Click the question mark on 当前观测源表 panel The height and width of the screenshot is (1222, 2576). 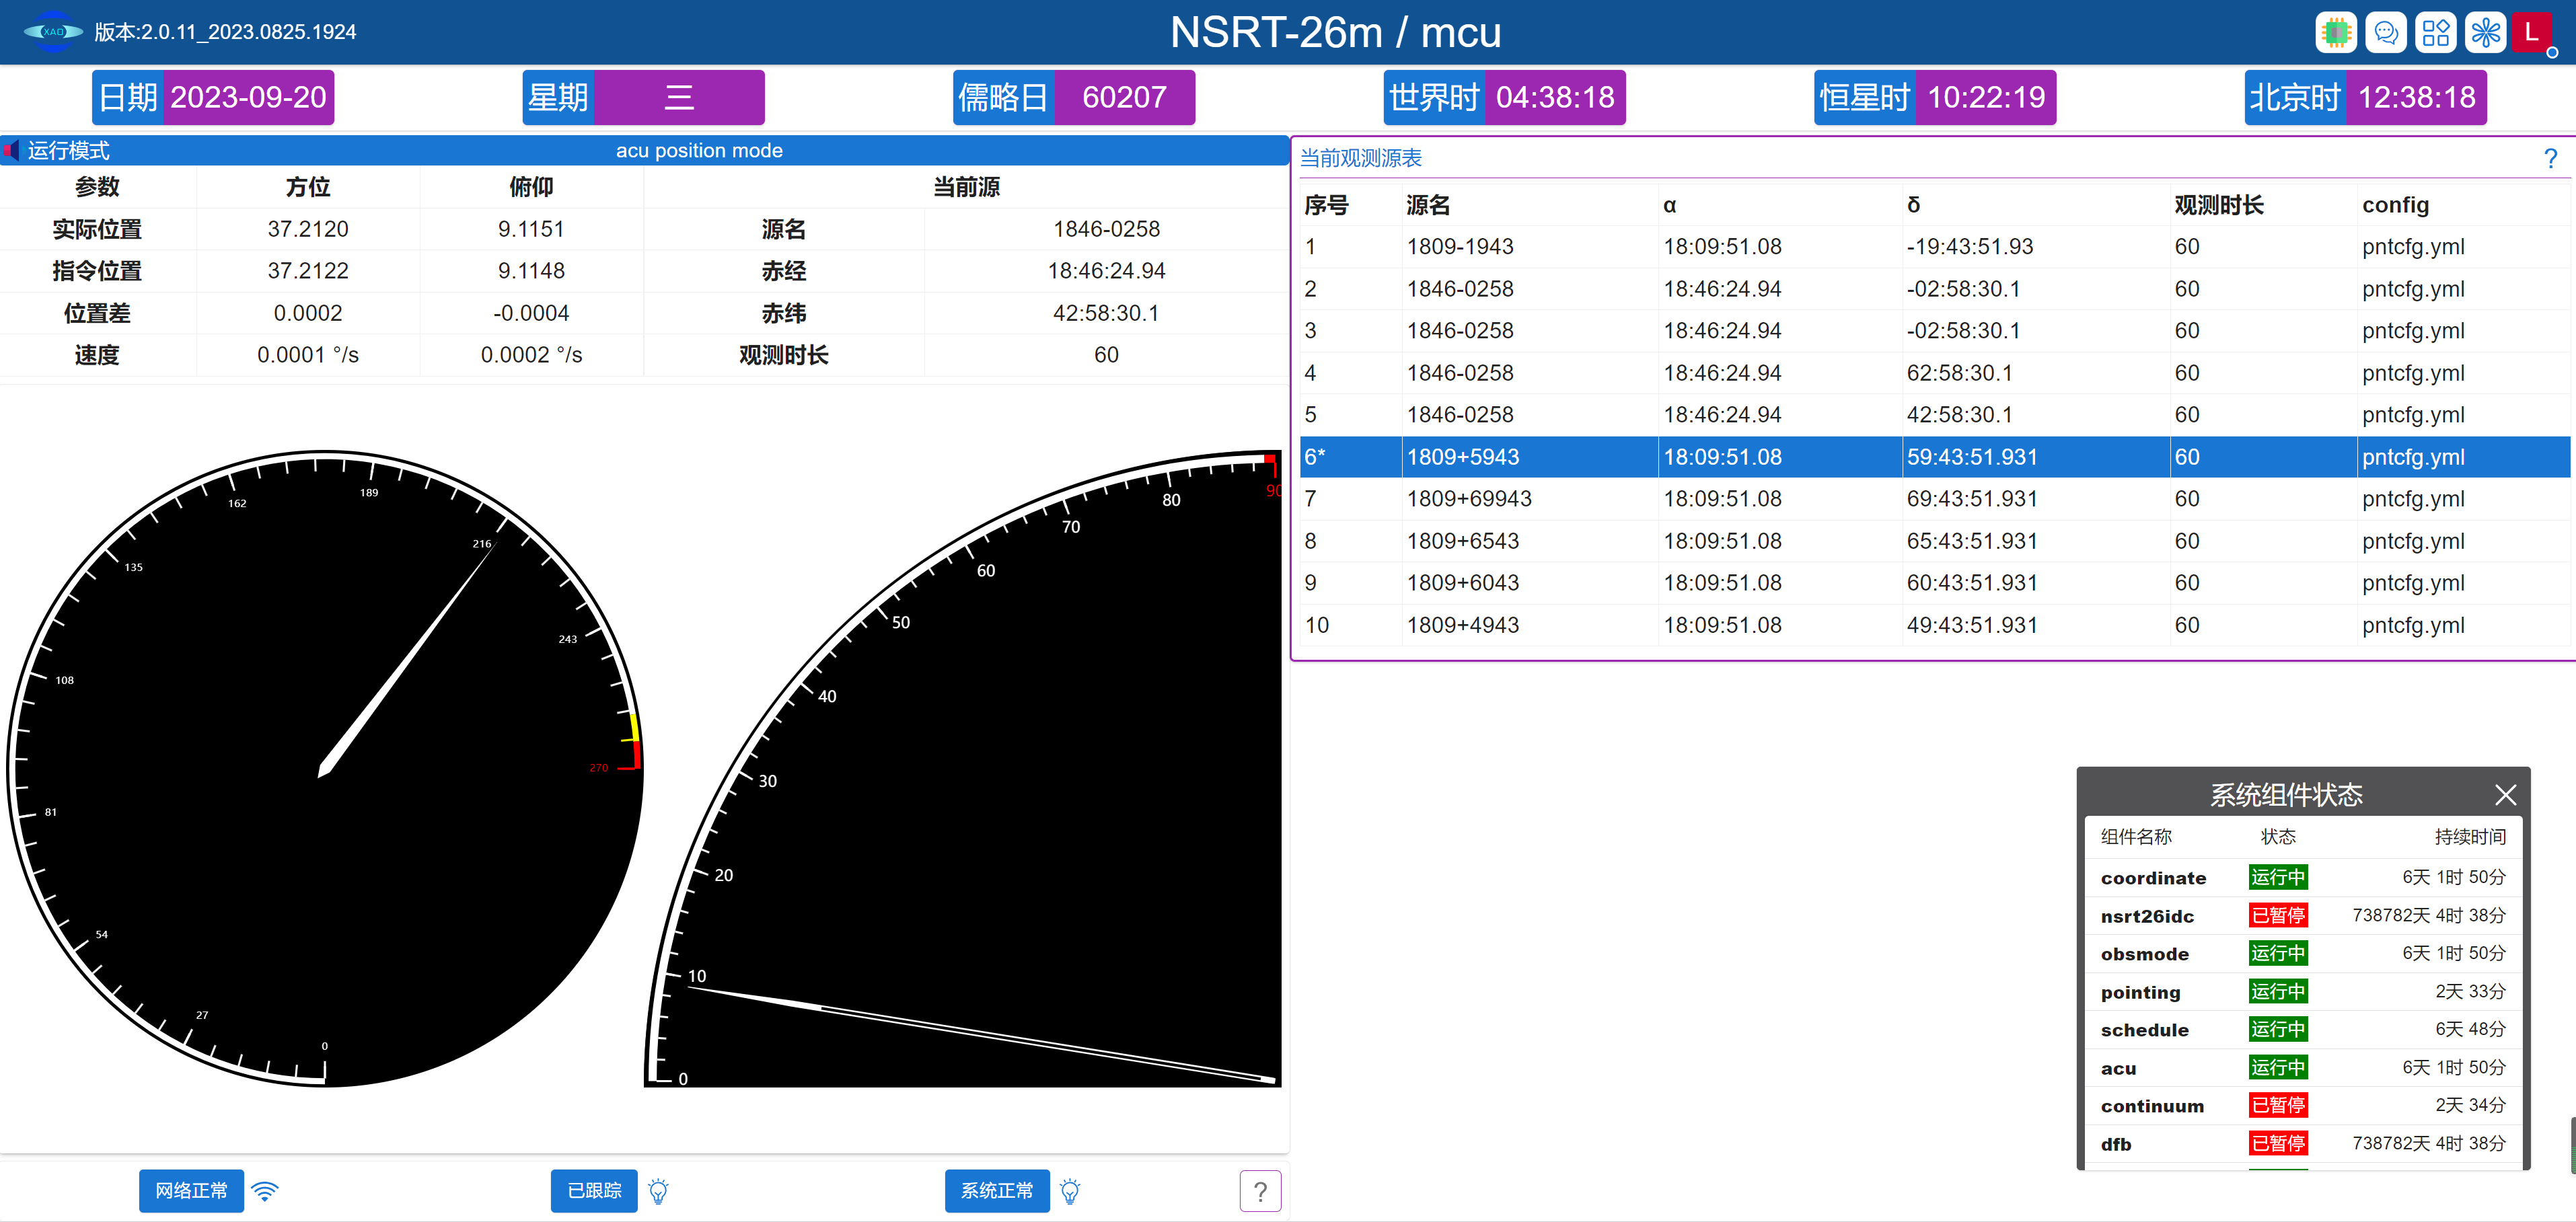pos(2550,158)
